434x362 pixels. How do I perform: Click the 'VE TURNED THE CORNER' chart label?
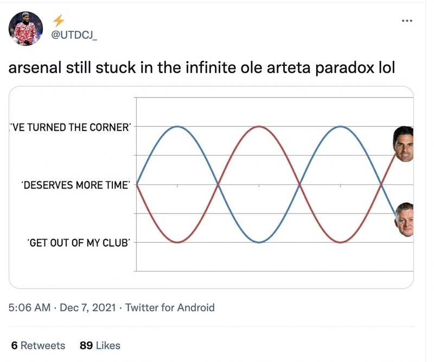pos(69,127)
